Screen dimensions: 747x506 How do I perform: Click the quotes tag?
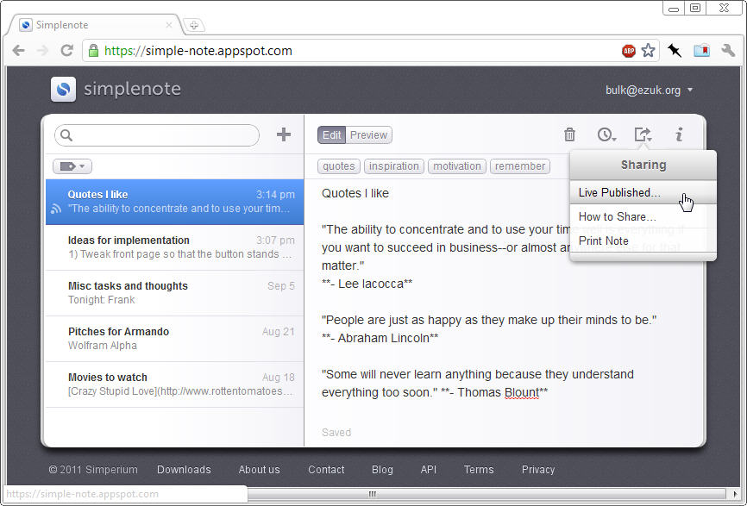339,166
